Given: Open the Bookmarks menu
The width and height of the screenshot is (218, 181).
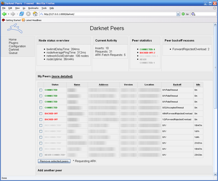Looking at the screenshot, I should point(33,8).
